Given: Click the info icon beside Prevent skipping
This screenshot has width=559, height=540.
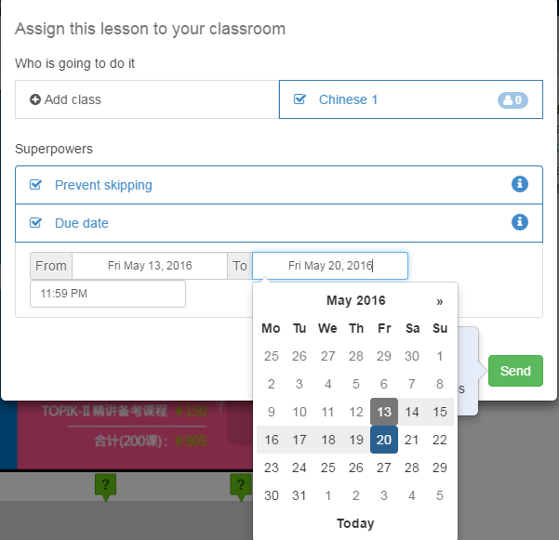Looking at the screenshot, I should coord(520,184).
